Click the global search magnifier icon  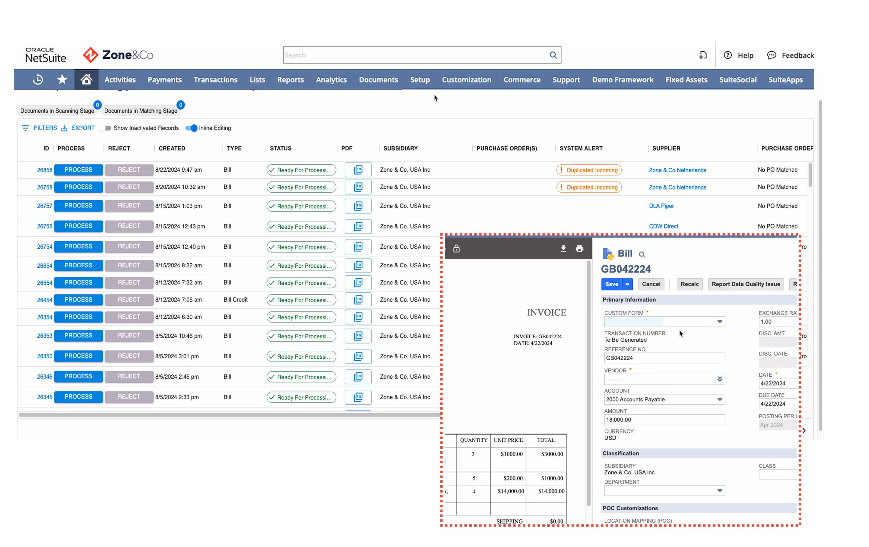pyautogui.click(x=553, y=55)
